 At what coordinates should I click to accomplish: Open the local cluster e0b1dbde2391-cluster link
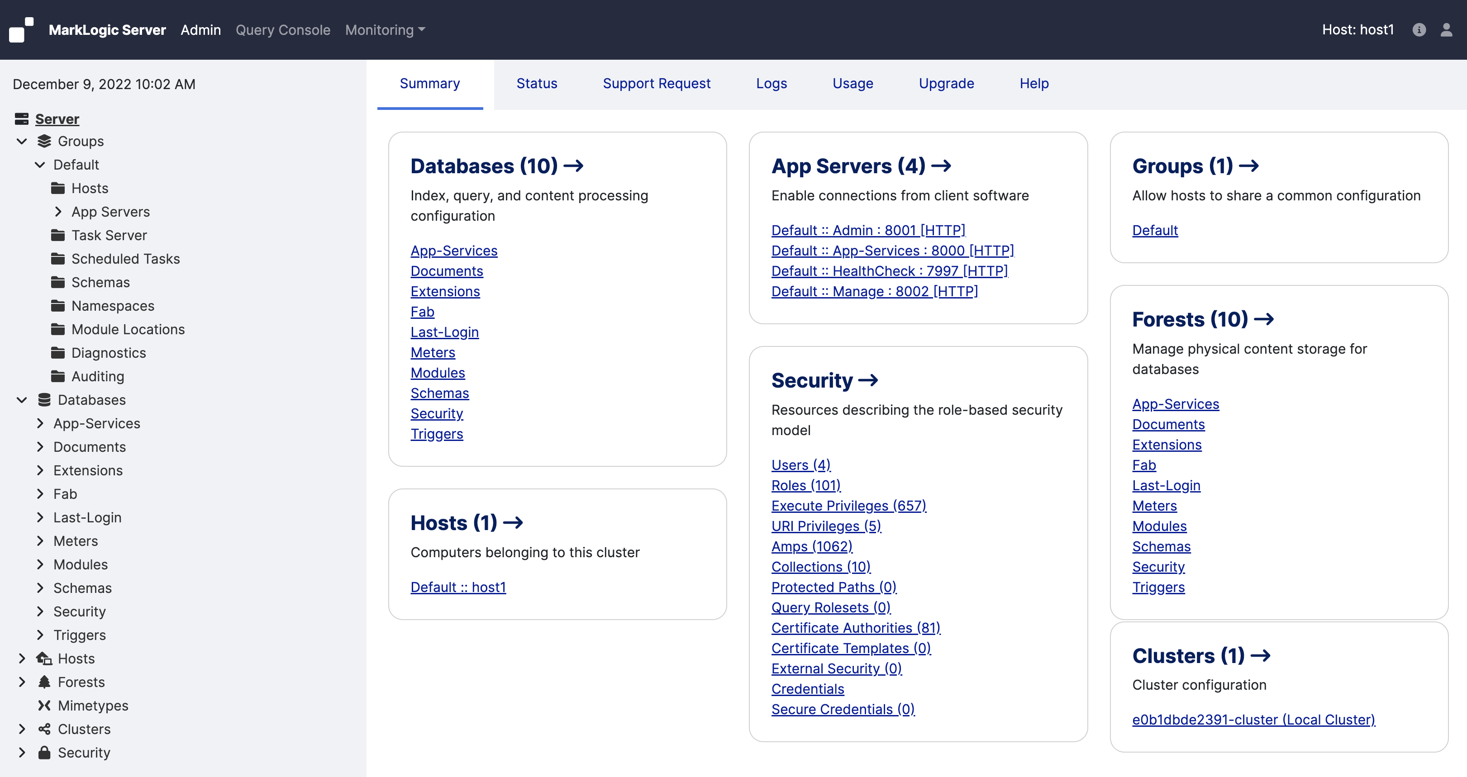(1253, 720)
